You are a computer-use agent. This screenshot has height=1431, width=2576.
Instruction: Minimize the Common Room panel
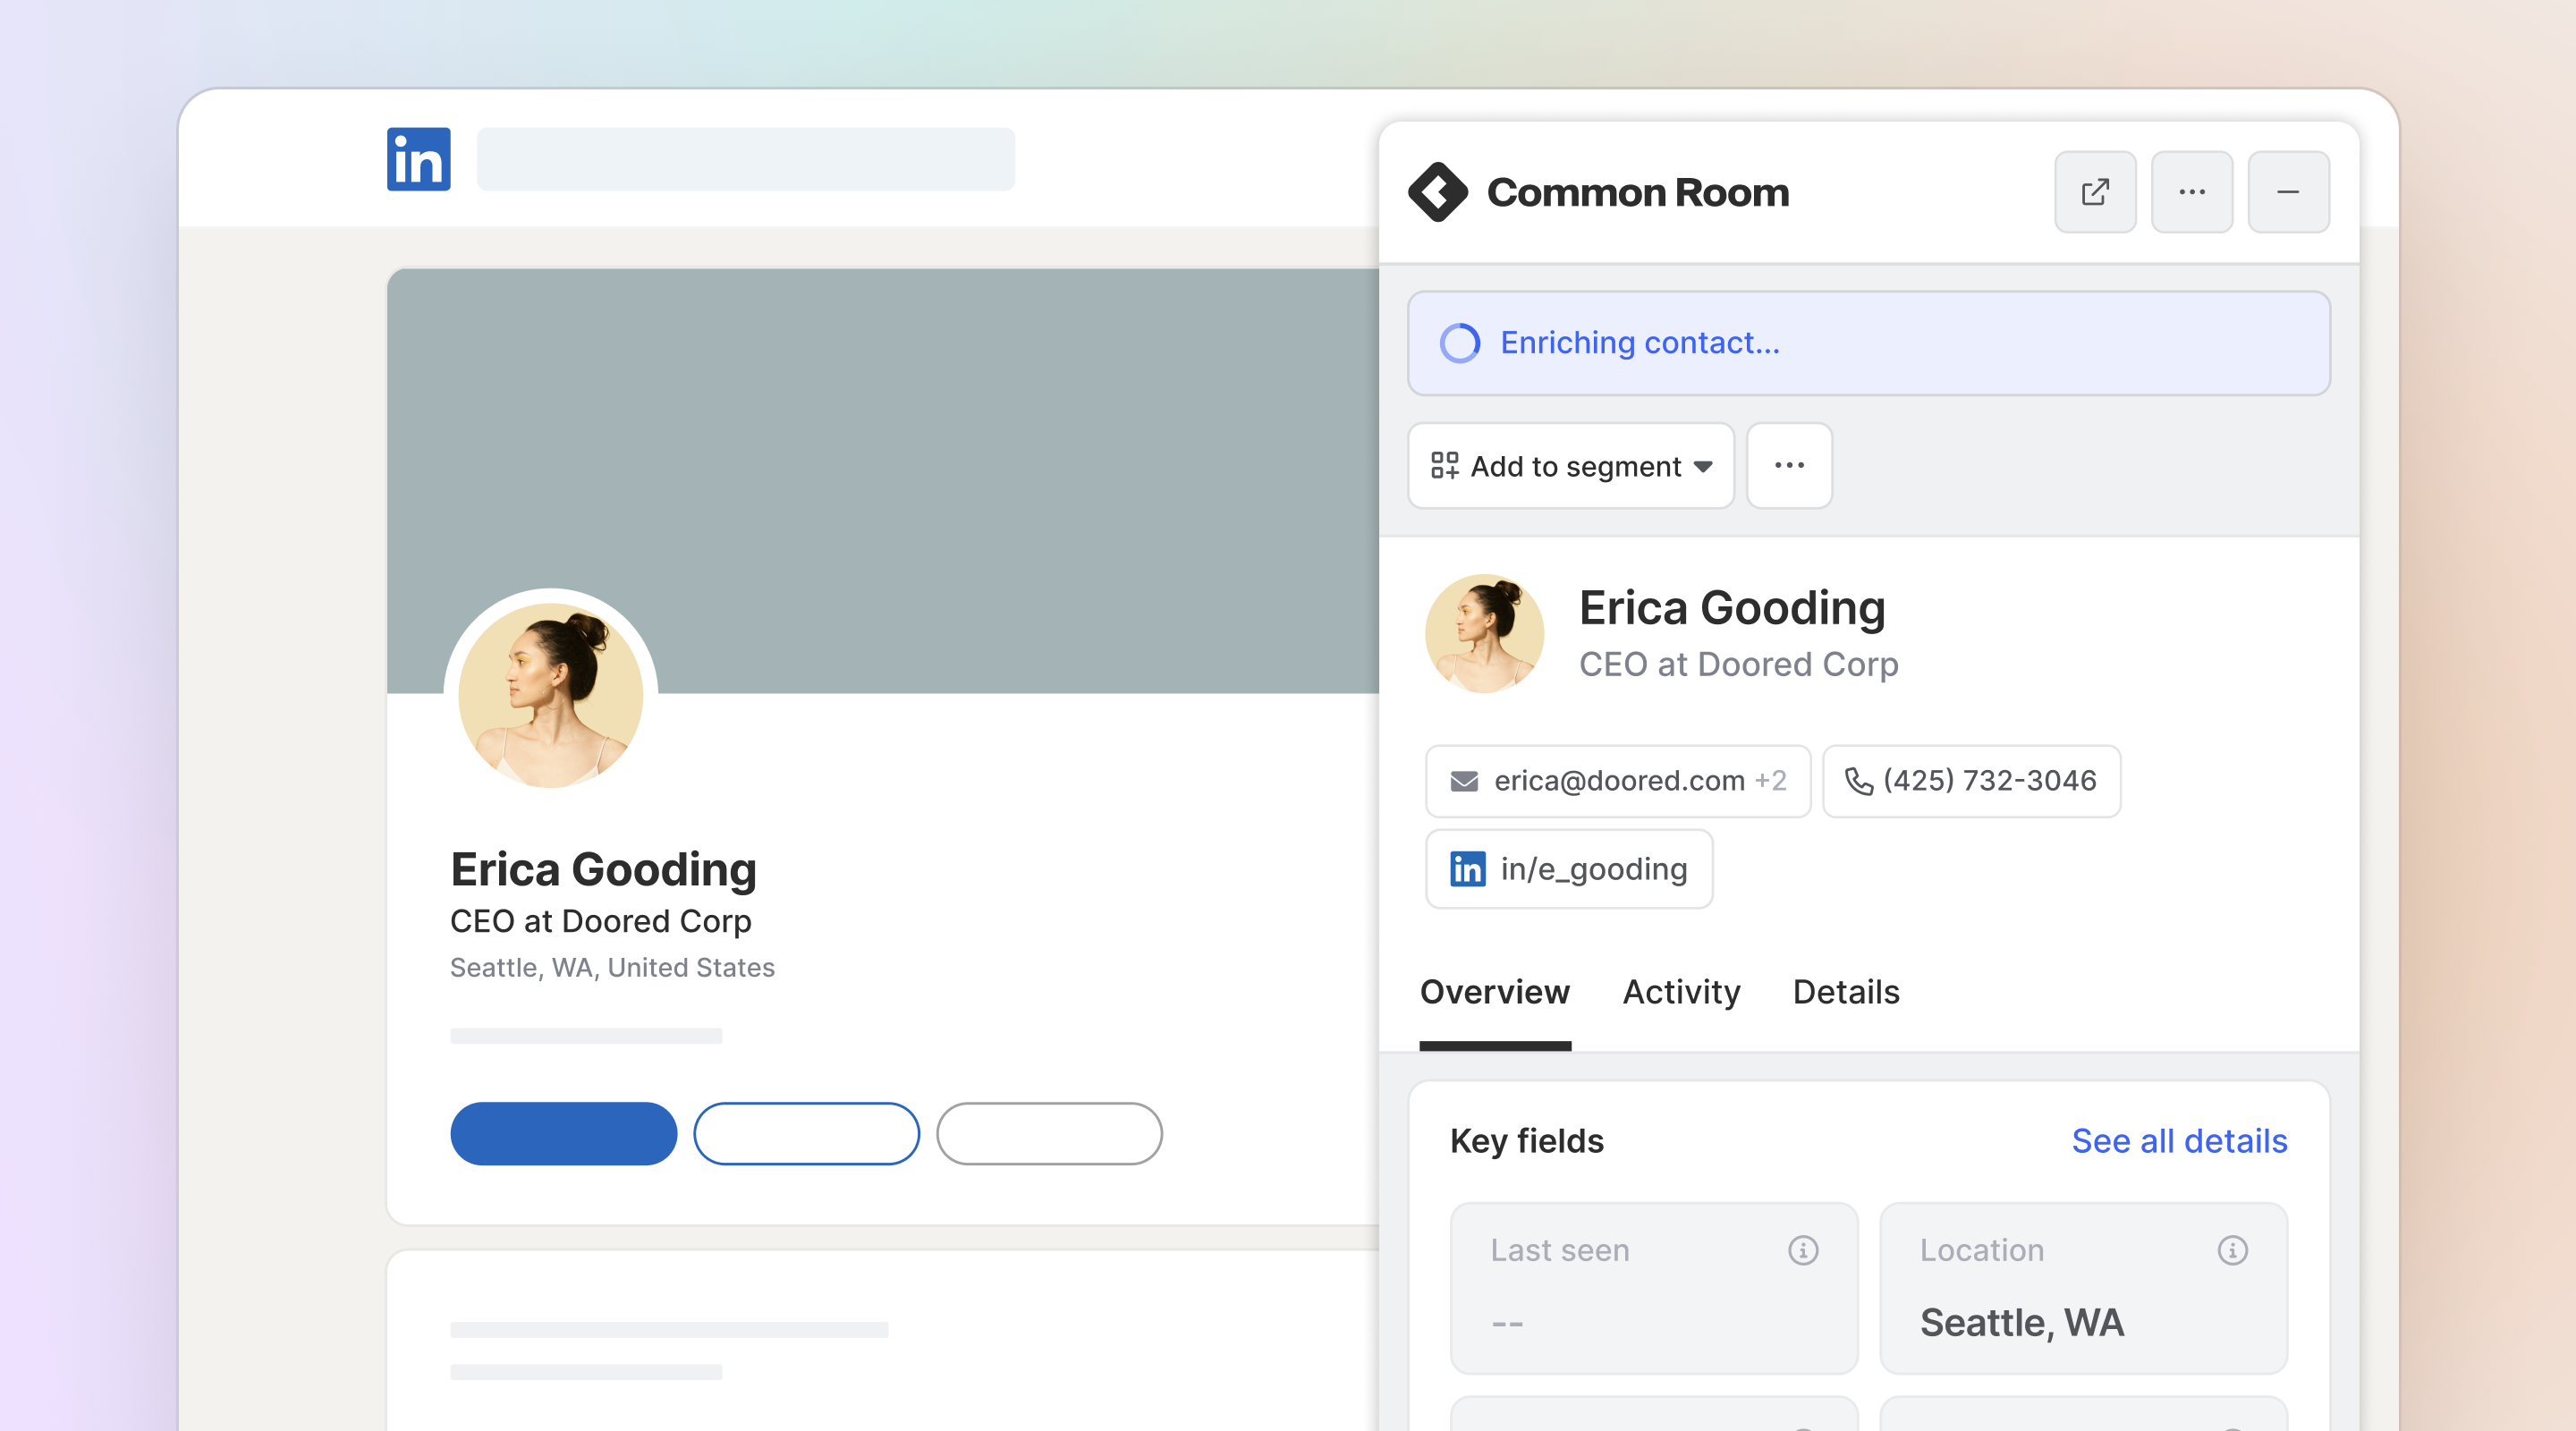2287,192
